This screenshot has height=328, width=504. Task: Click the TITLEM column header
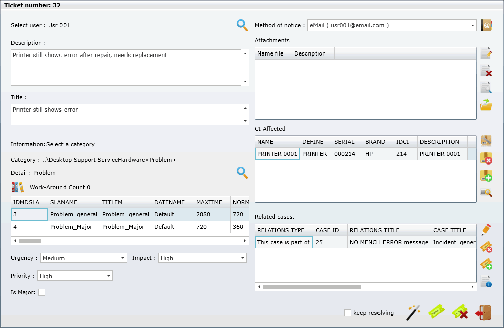(x=126, y=202)
